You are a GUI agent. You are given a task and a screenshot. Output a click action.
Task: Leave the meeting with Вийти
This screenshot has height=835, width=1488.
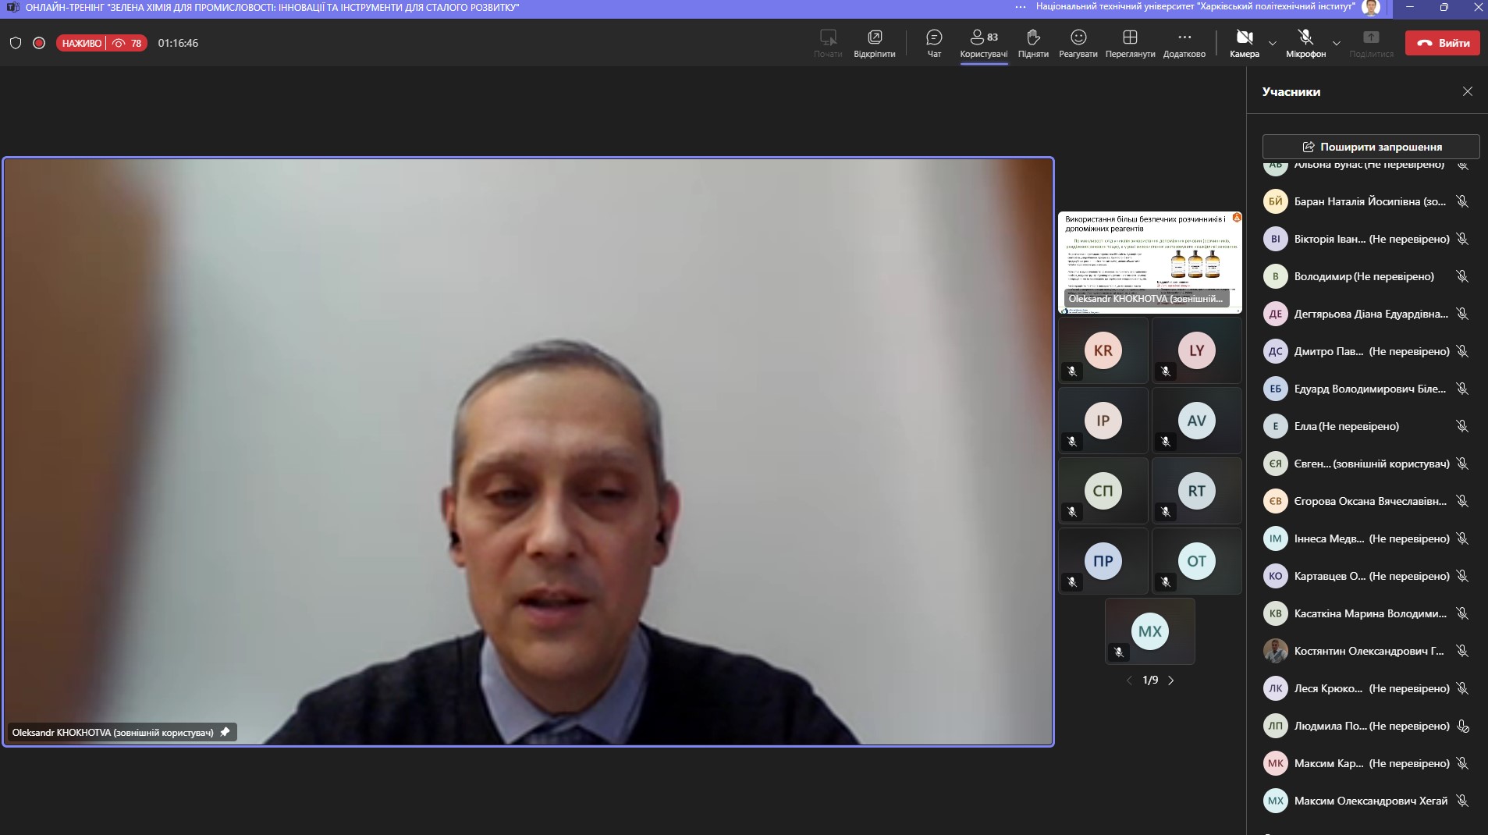tap(1443, 43)
